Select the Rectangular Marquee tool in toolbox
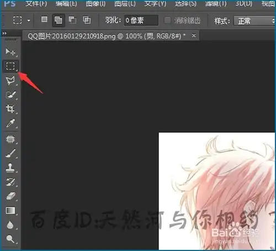The image size is (276, 251). point(10,66)
